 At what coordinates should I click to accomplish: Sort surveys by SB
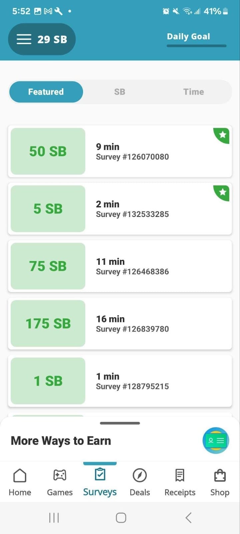coord(120,92)
